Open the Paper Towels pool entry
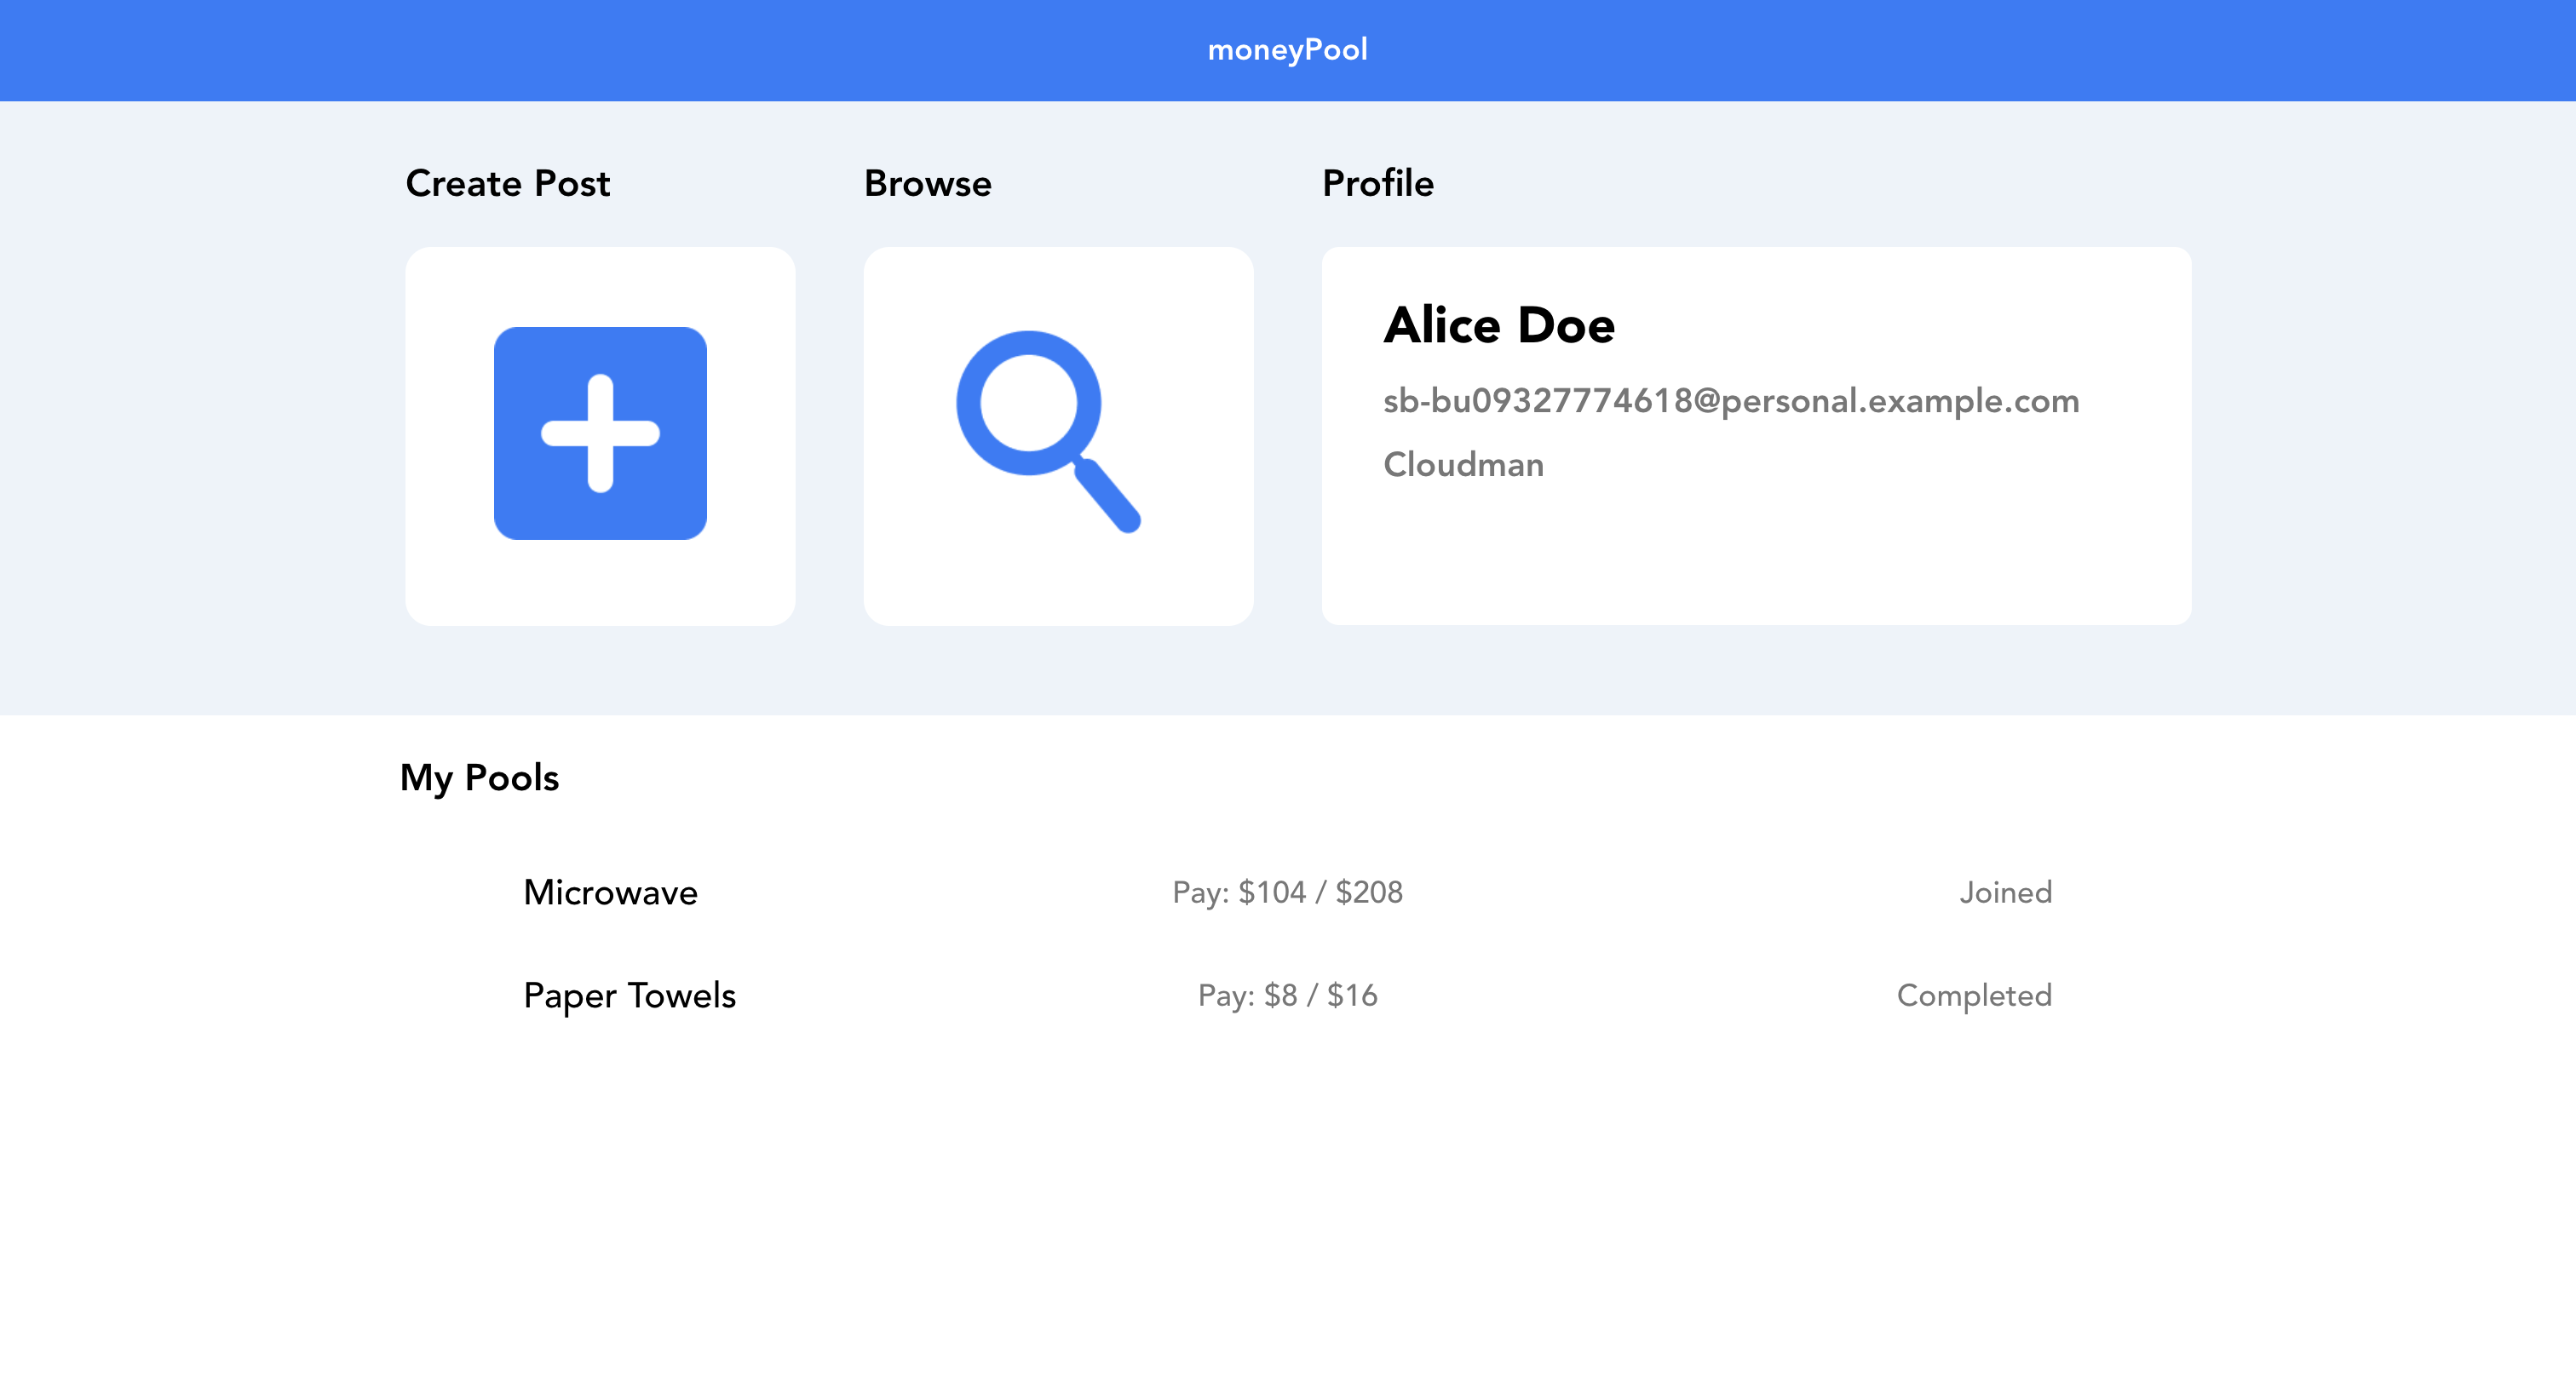Image resolution: width=2576 pixels, height=1400 pixels. tap(629, 995)
